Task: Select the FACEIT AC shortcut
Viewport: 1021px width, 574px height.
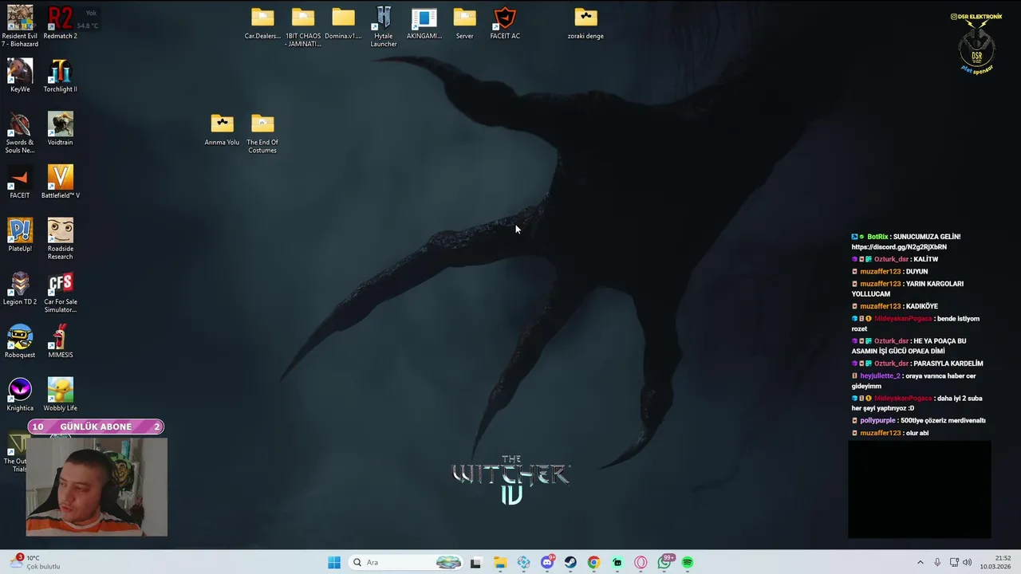Action: pos(505,23)
